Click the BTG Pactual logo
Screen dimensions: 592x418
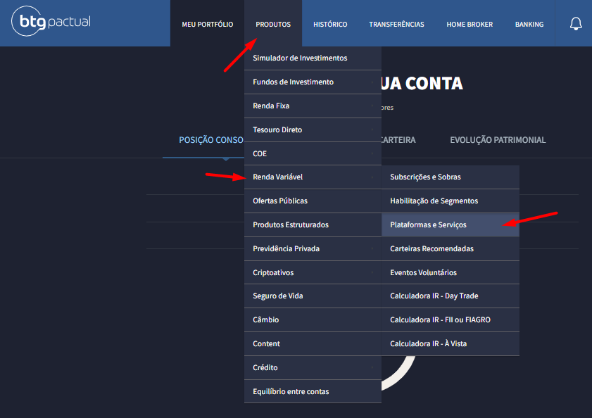click(x=51, y=21)
